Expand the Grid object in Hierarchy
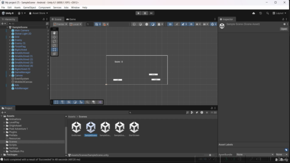 pyautogui.click(x=10, y=37)
